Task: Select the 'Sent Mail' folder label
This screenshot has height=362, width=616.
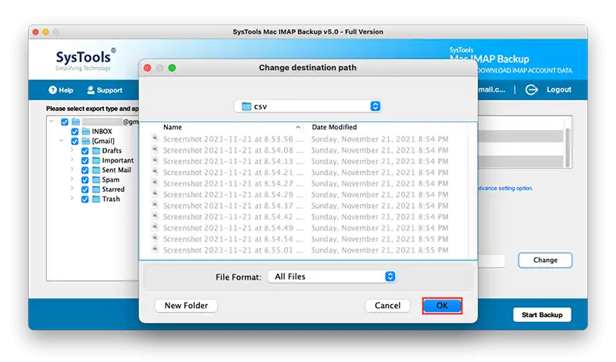Action: 116,169
